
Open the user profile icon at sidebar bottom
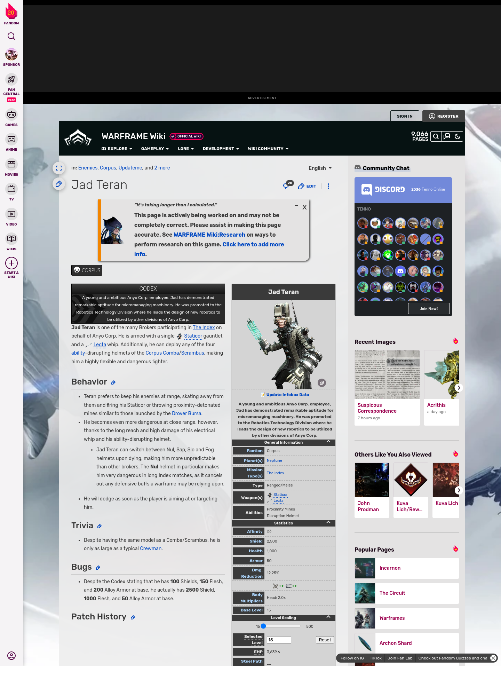11,656
